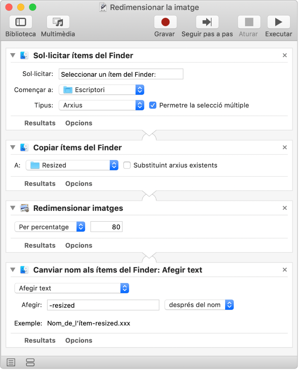Disable Permetre la selecció múltiple checkbox
The image size is (299, 370).
point(153,105)
